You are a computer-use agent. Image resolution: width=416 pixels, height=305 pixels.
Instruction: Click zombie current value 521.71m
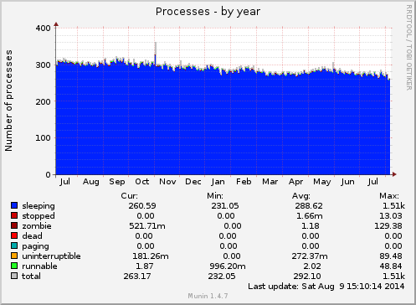click(x=147, y=226)
